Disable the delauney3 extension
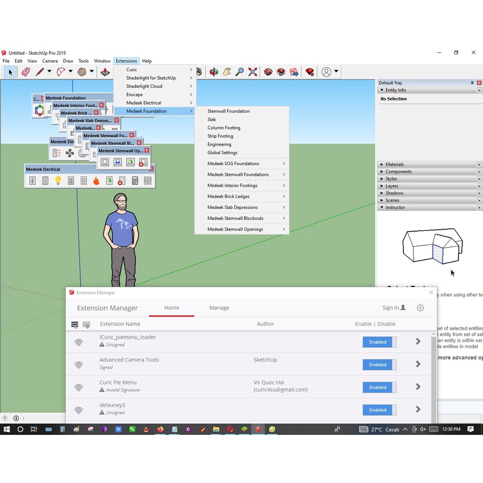The image size is (483, 483). pos(379,409)
